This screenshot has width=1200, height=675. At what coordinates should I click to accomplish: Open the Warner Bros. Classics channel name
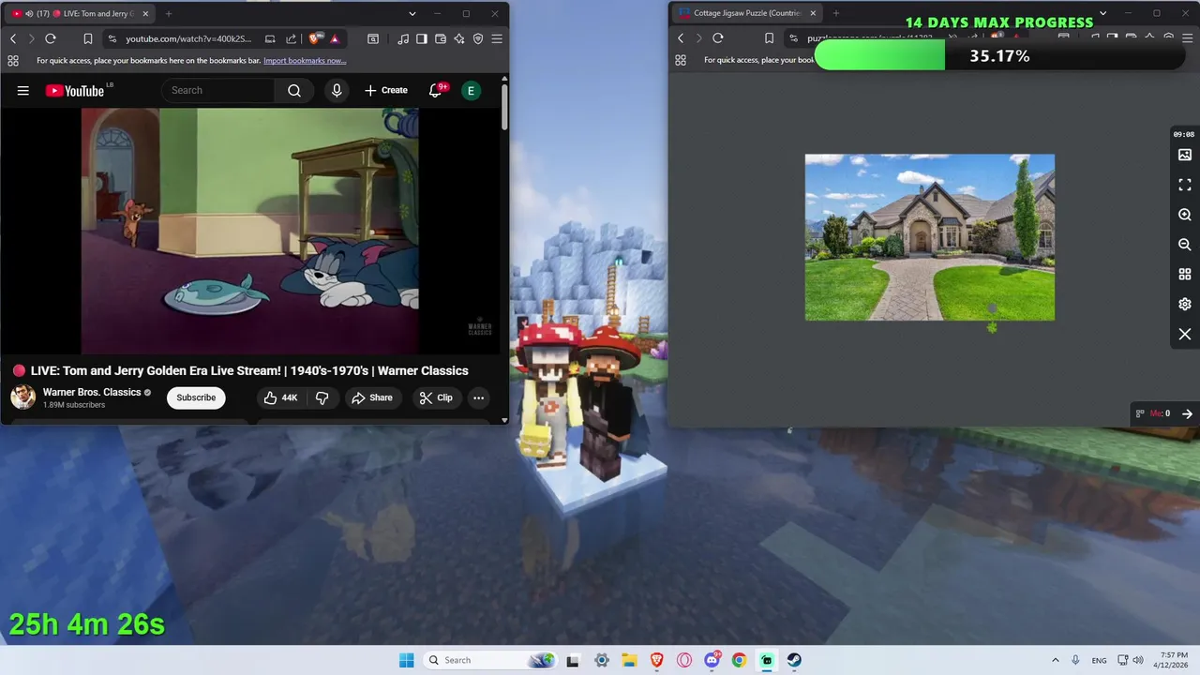[92, 392]
